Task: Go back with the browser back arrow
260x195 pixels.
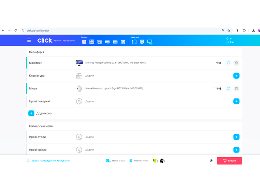Action: click(x=3, y=31)
